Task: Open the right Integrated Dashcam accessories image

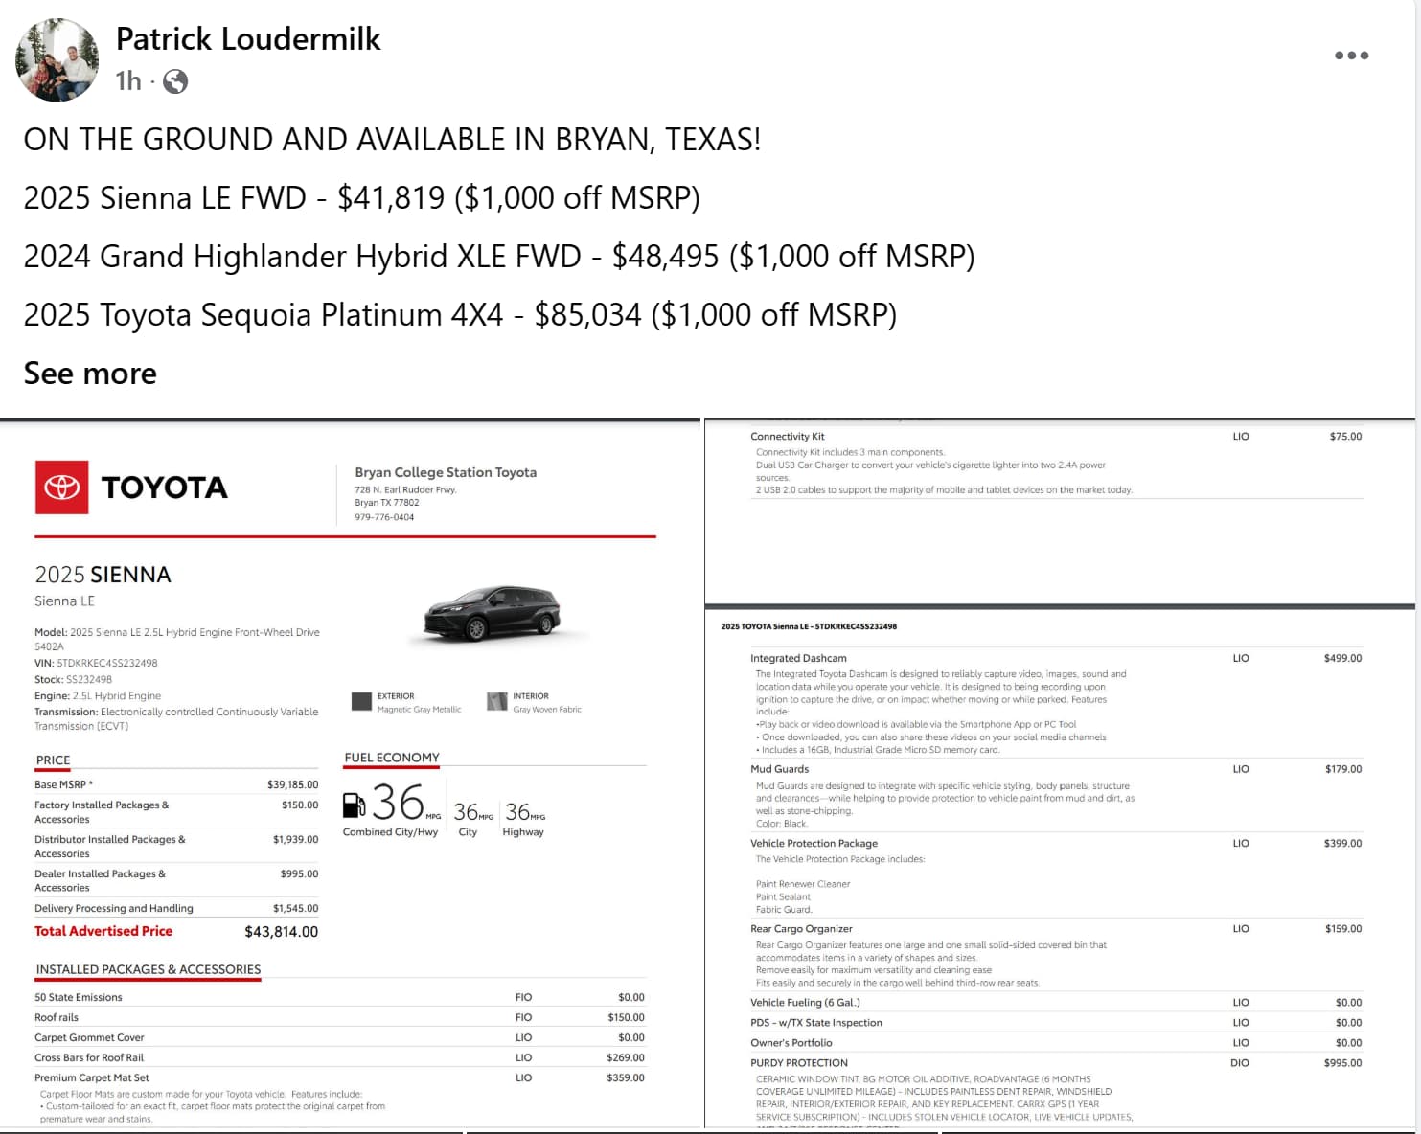Action: [1060, 869]
